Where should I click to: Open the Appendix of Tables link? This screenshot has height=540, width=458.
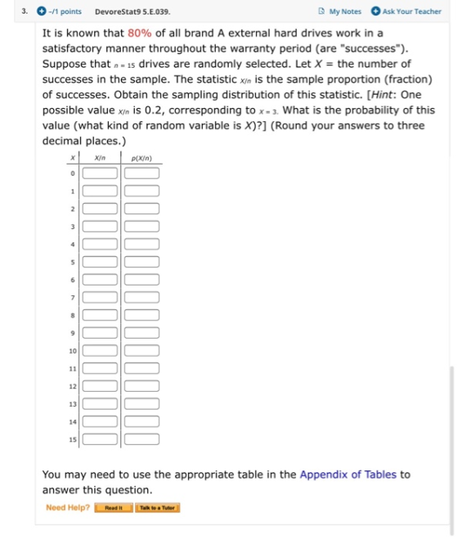(348, 475)
